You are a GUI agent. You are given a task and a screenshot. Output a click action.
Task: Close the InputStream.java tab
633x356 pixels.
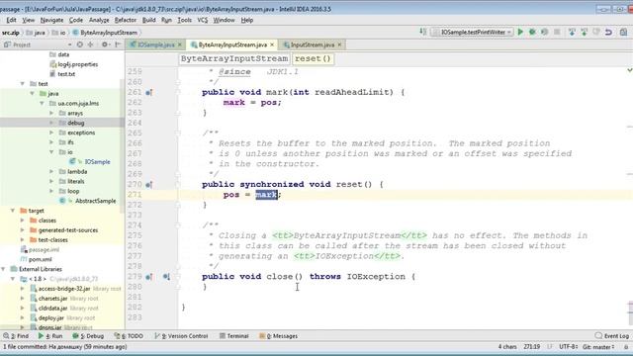tap(339, 44)
